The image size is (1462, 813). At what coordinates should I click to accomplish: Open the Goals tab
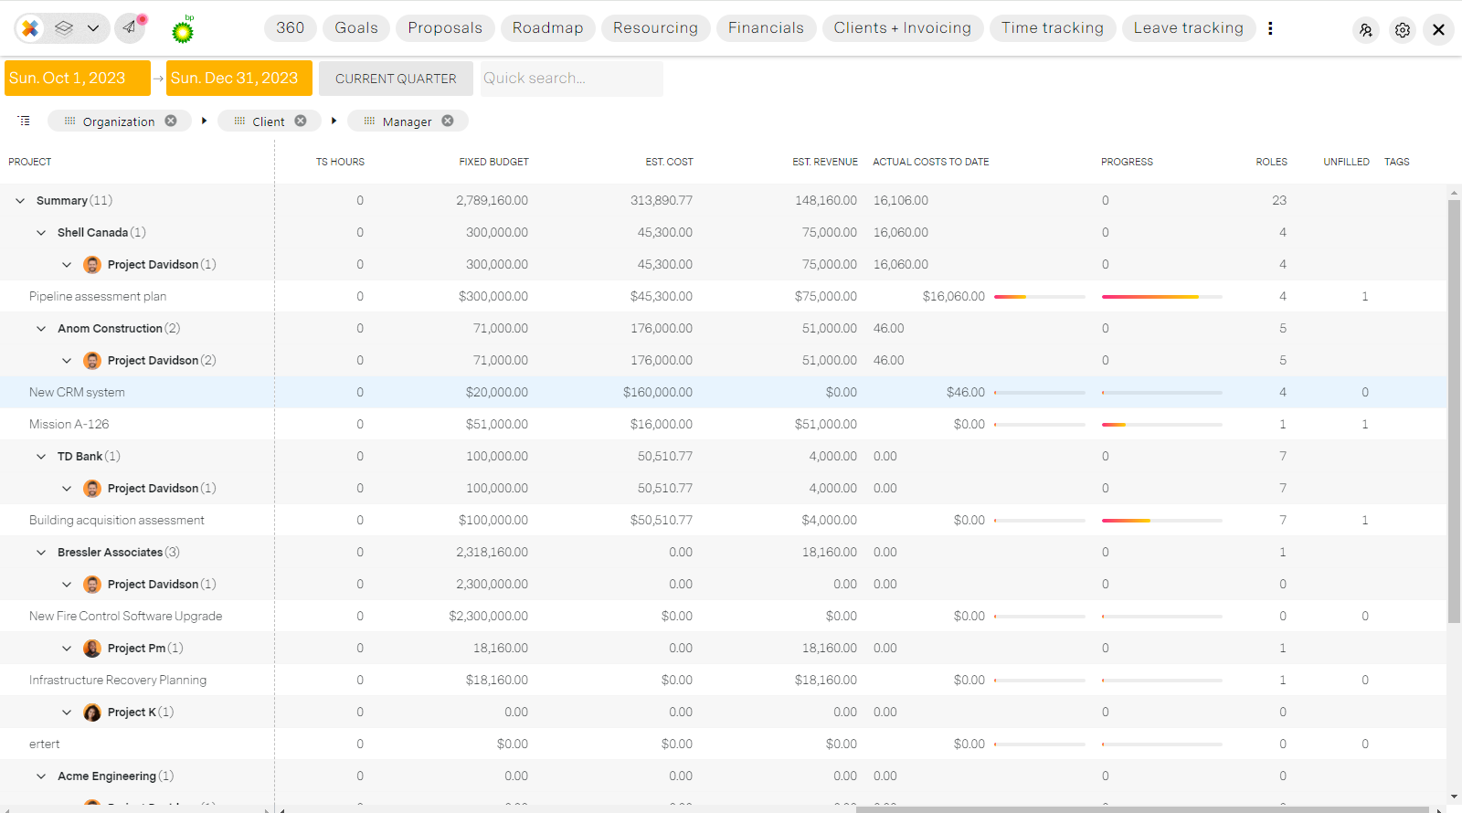(x=356, y=28)
